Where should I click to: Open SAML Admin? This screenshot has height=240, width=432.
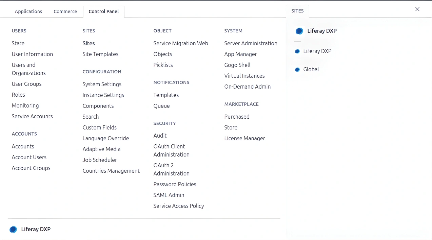coord(169,195)
